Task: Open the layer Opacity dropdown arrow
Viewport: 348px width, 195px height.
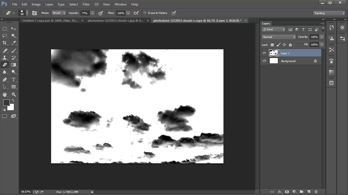Action: pos(322,37)
